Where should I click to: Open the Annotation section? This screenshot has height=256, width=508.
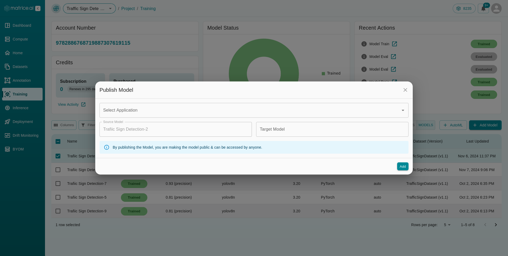22,80
